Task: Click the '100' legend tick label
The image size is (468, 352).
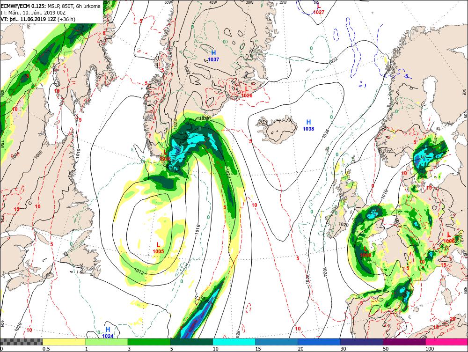Action: pos(430,349)
